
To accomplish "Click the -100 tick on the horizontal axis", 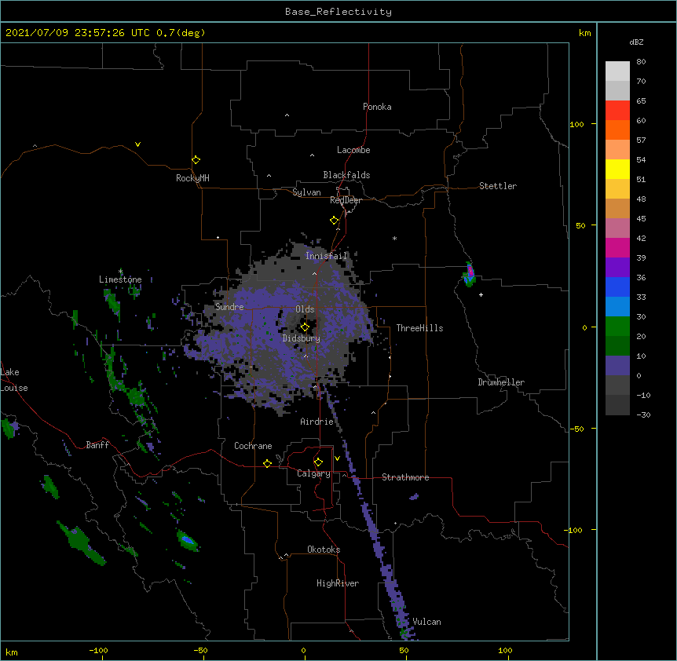I will [x=98, y=650].
